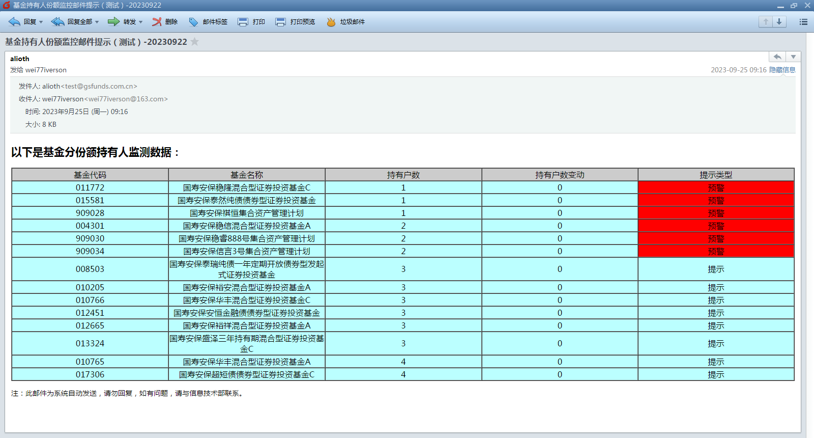Viewport: 814px width, 438px height.
Task: Click the sender name alioth at top
Action: point(20,59)
